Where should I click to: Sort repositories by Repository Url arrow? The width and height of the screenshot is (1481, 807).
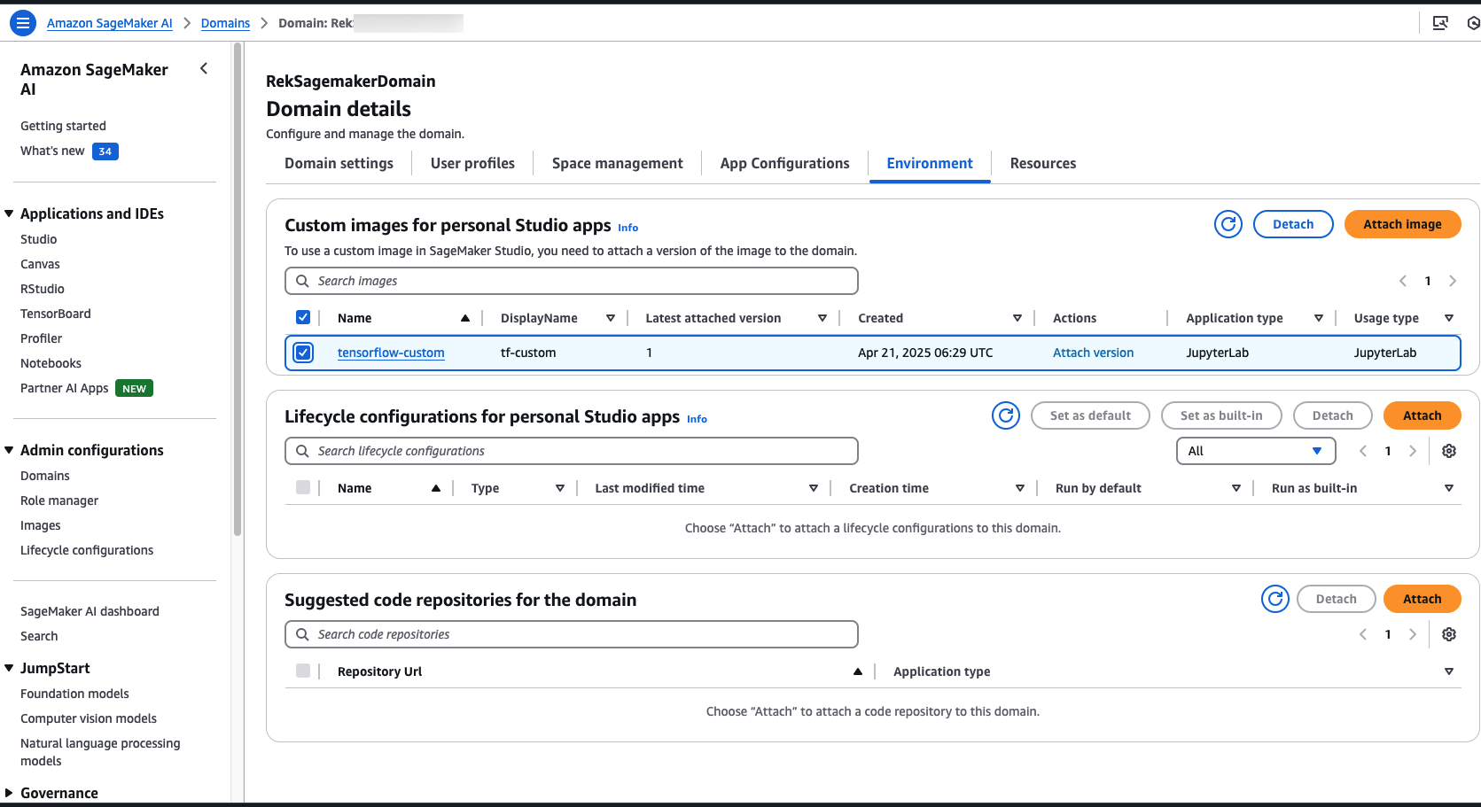click(858, 671)
